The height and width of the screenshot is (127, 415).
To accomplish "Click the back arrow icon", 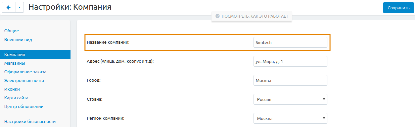I will click(x=8, y=7).
